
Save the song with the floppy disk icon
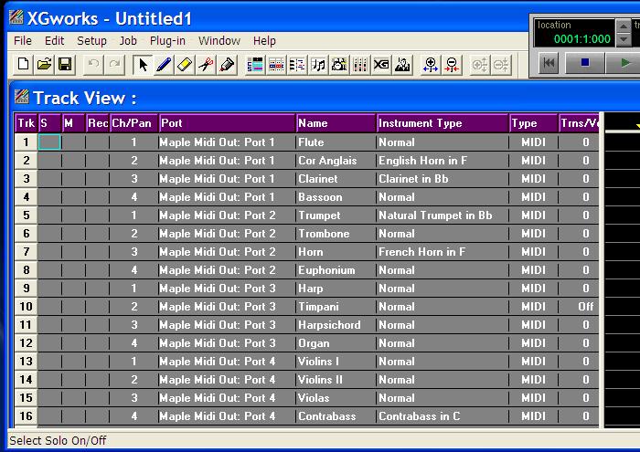65,65
